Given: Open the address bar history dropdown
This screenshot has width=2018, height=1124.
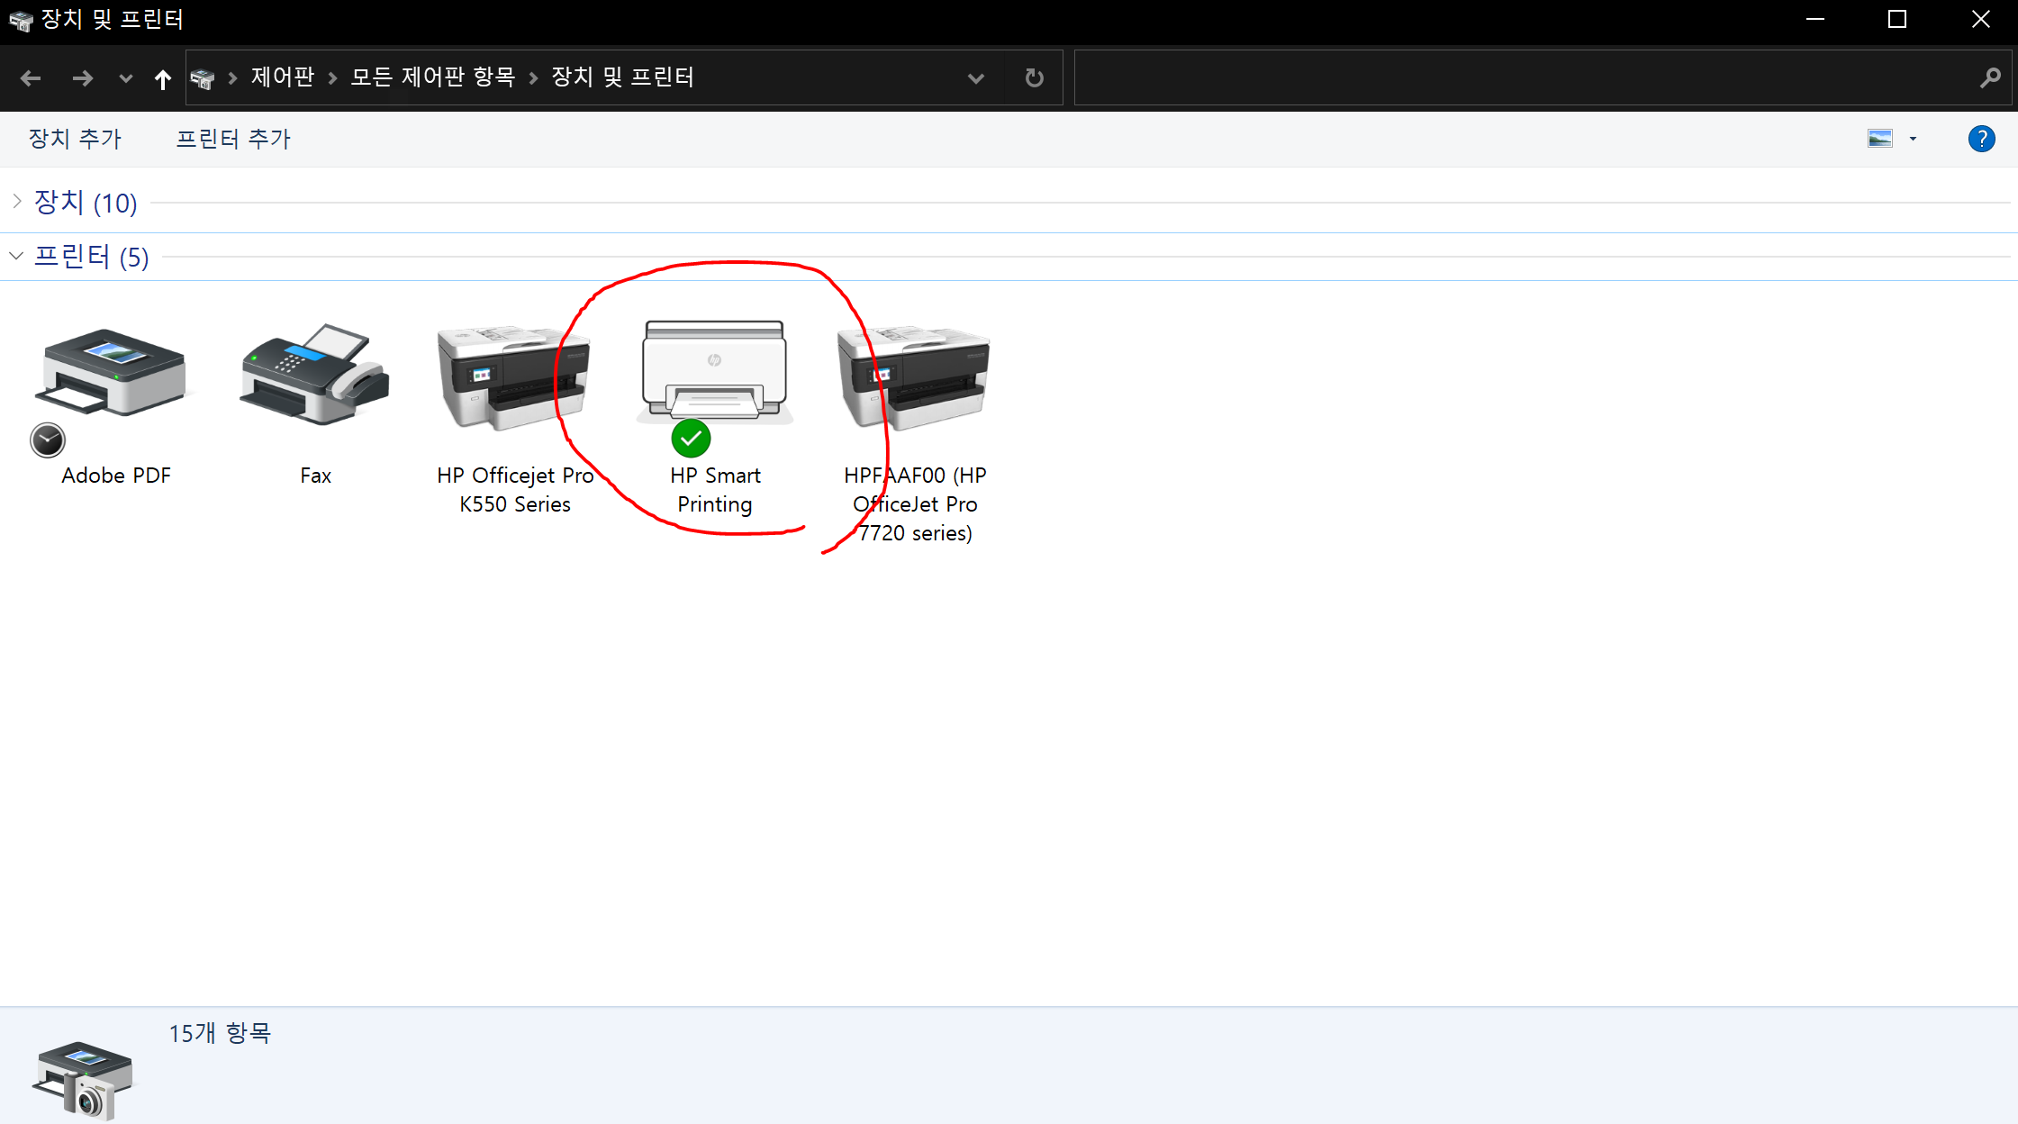Looking at the screenshot, I should pyautogui.click(x=975, y=77).
